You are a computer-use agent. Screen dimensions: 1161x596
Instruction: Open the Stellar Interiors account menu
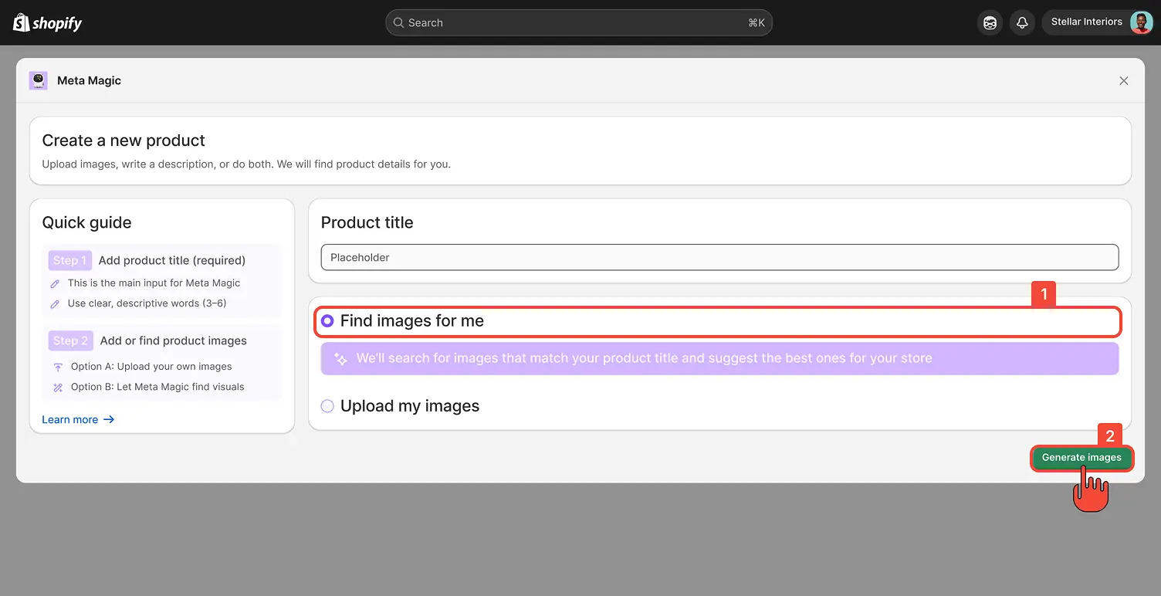click(1087, 22)
